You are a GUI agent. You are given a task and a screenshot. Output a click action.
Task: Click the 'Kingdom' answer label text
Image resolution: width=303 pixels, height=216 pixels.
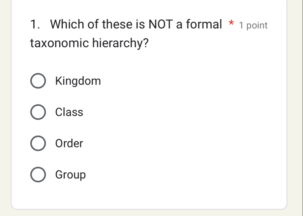point(78,81)
